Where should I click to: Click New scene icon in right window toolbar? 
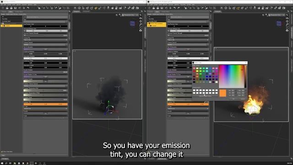coord(149,8)
